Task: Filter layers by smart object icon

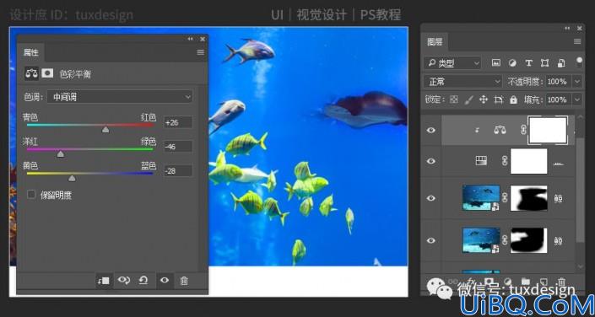Action: tap(561, 63)
